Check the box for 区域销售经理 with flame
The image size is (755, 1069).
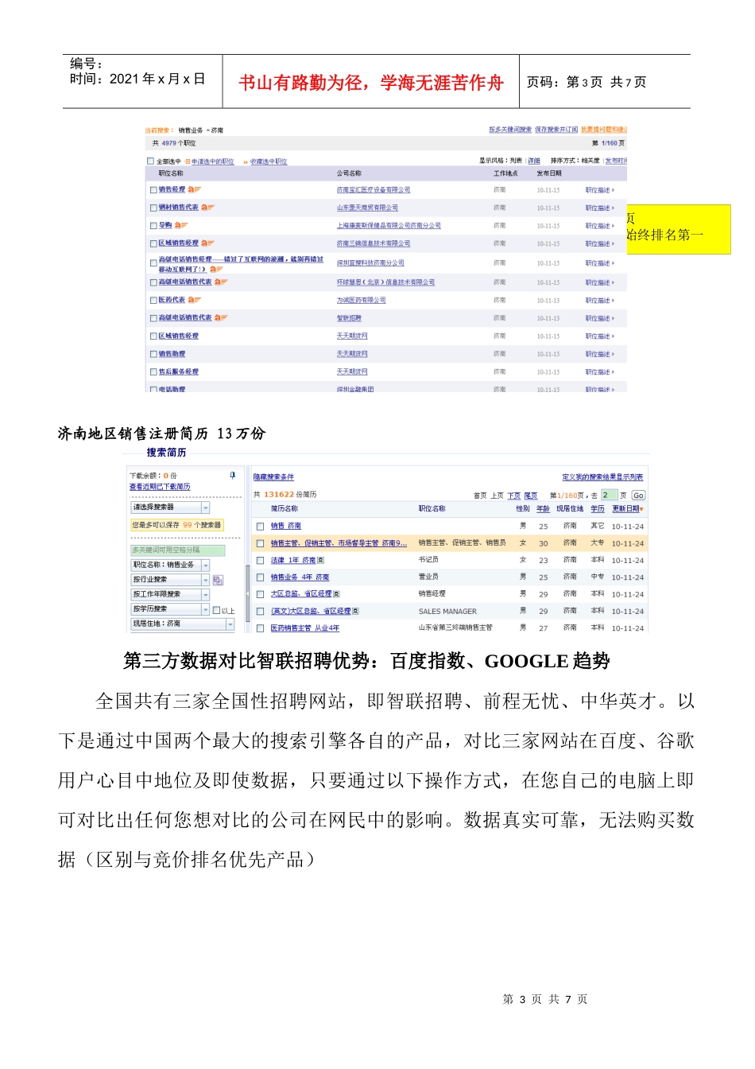(x=154, y=243)
